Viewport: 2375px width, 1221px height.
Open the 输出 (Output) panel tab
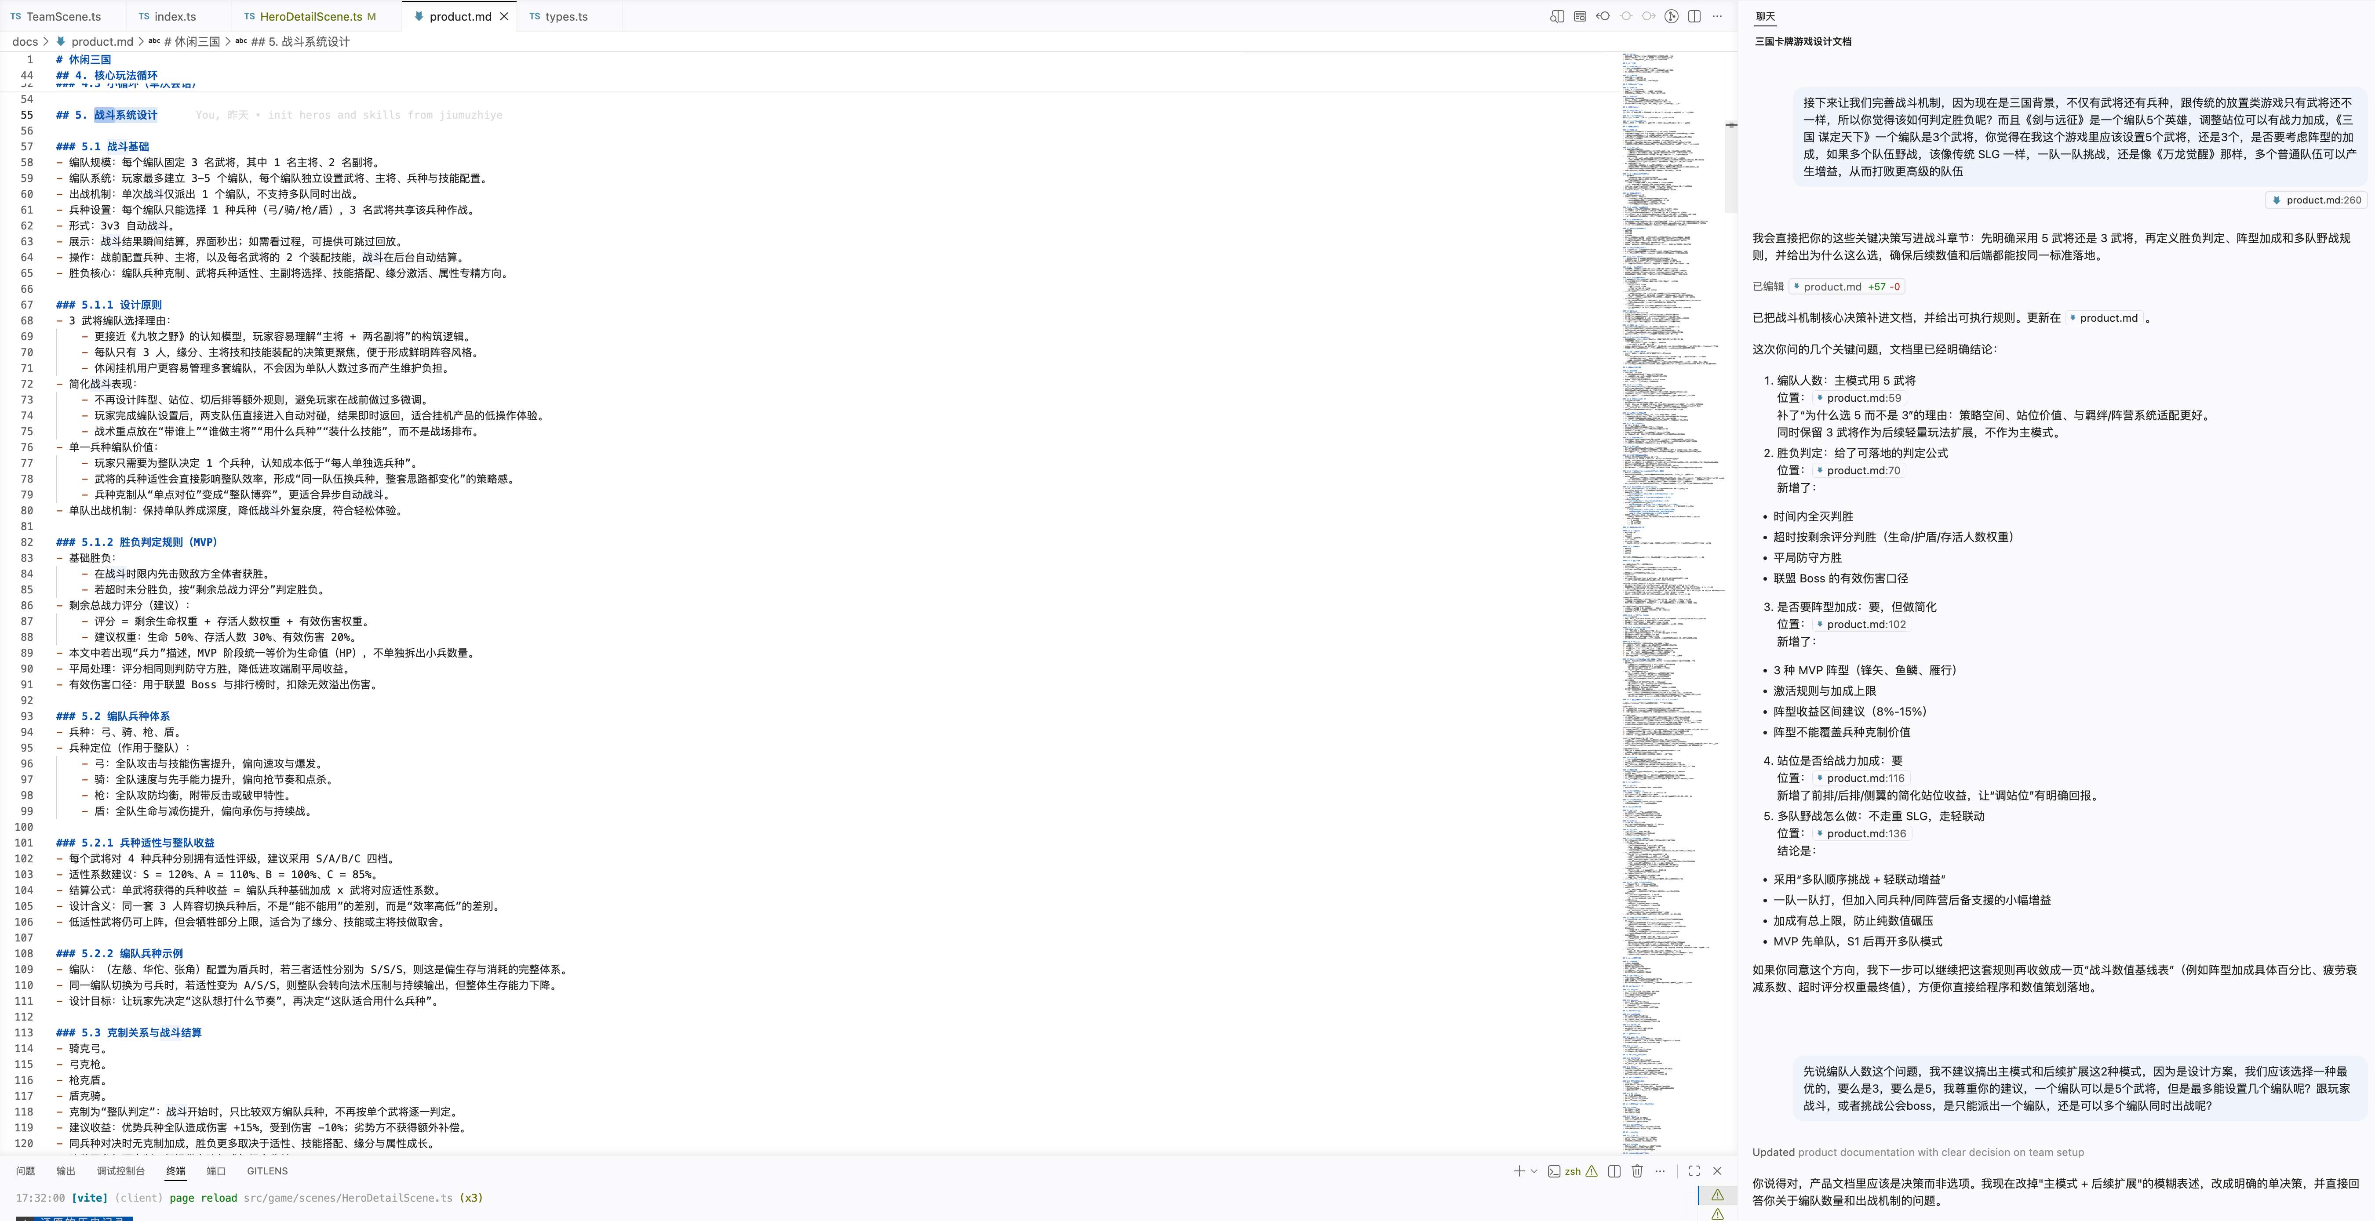[x=66, y=1171]
